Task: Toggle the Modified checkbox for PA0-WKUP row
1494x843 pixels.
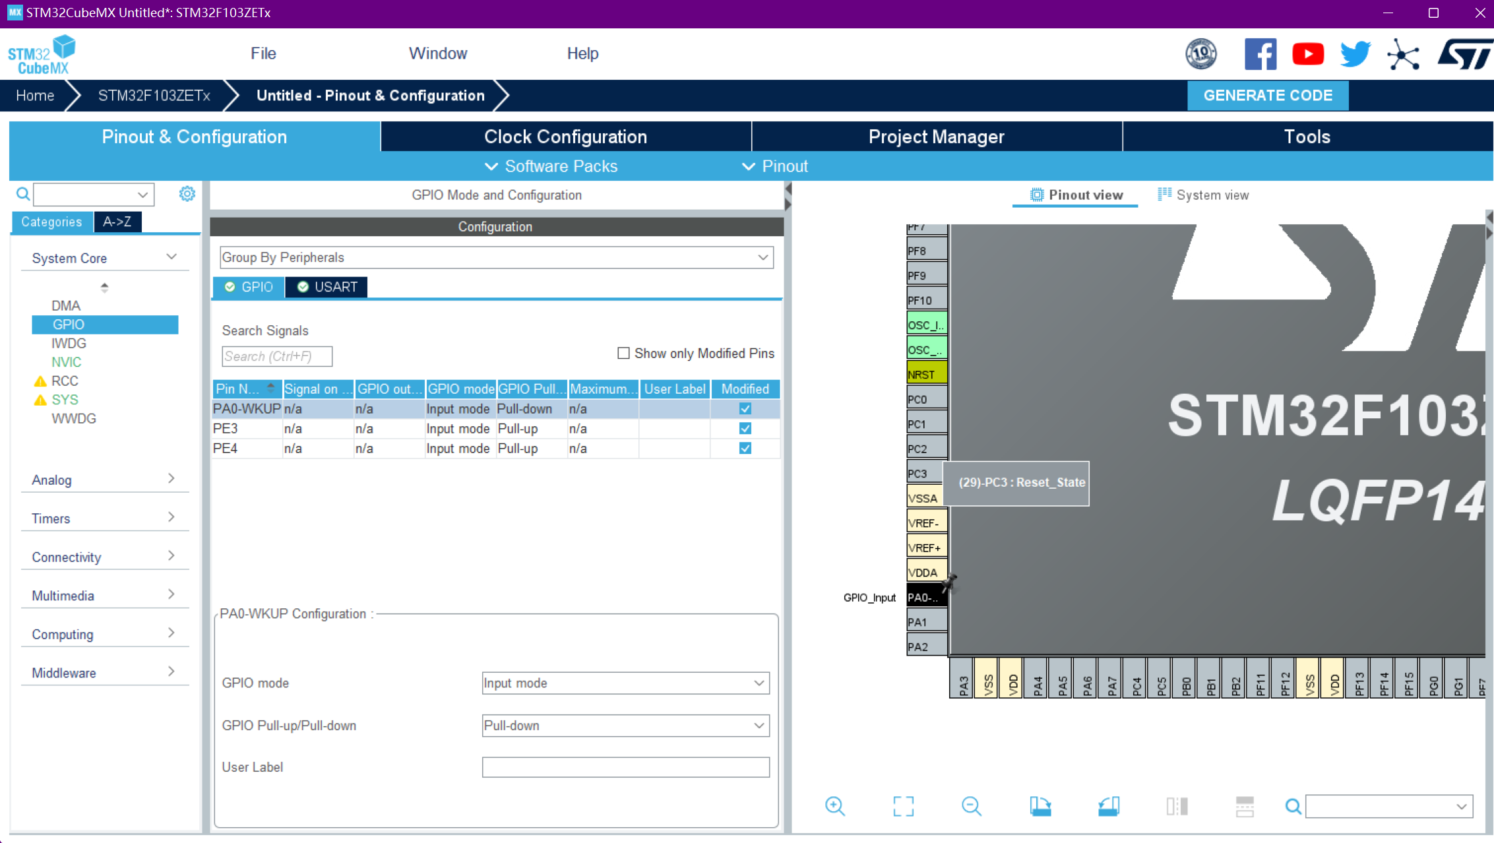Action: 745,409
